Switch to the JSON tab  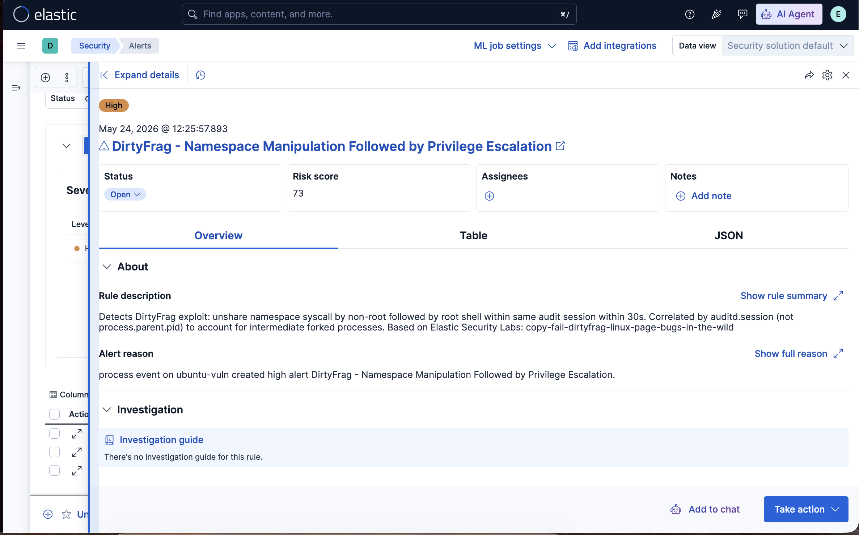point(729,236)
